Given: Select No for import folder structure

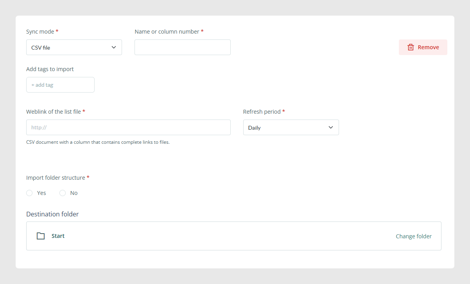Looking at the screenshot, I should [63, 193].
